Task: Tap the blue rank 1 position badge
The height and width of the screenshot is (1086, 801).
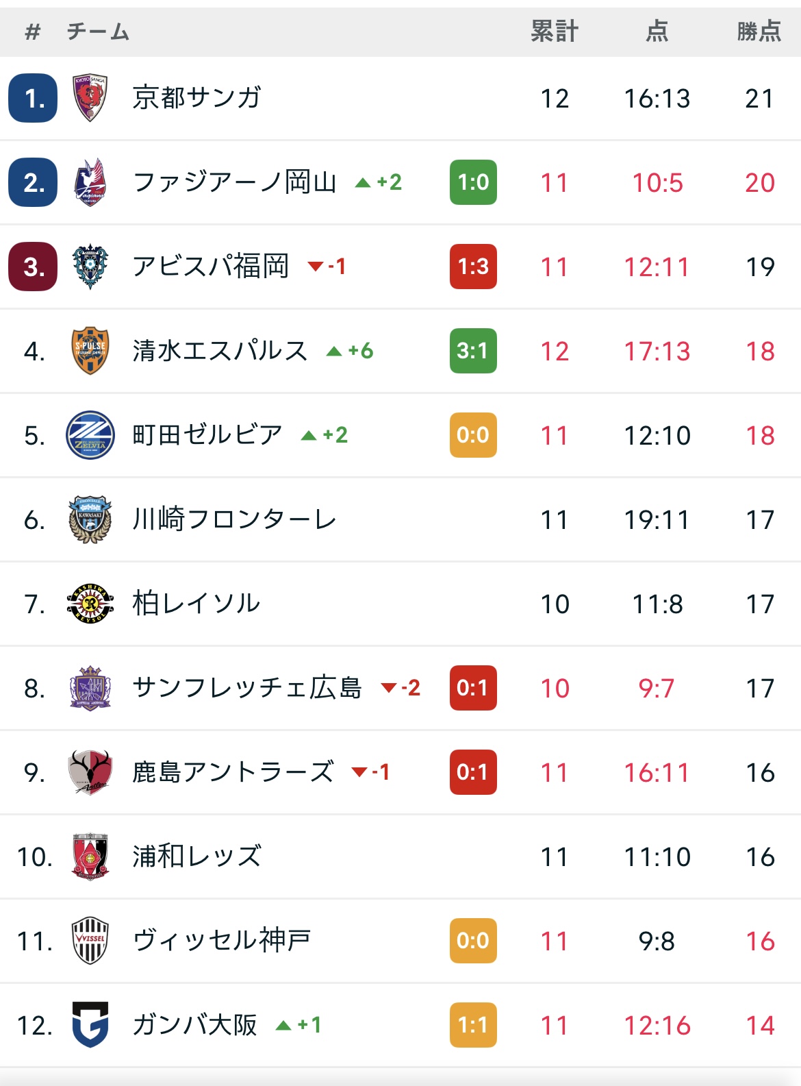Action: click(x=33, y=98)
